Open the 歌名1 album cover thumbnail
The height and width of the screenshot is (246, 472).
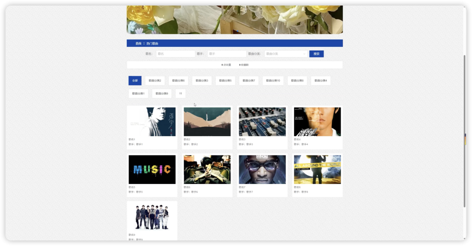152,122
